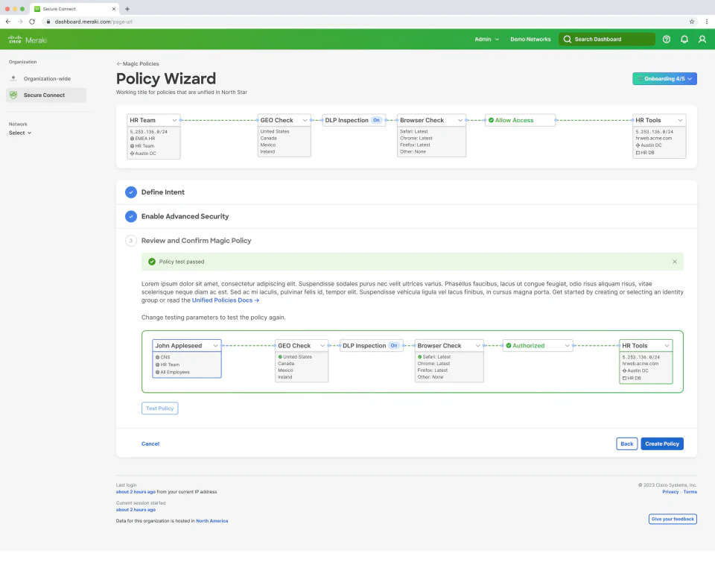715x562 pixels.
Task: Open Demo Networks menu item
Action: [x=530, y=40]
